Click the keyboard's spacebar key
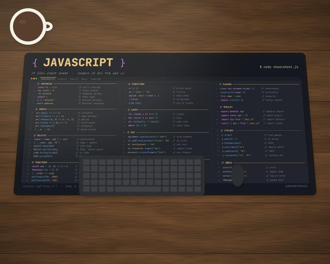Screen dimensions: 330x264 point(138,189)
